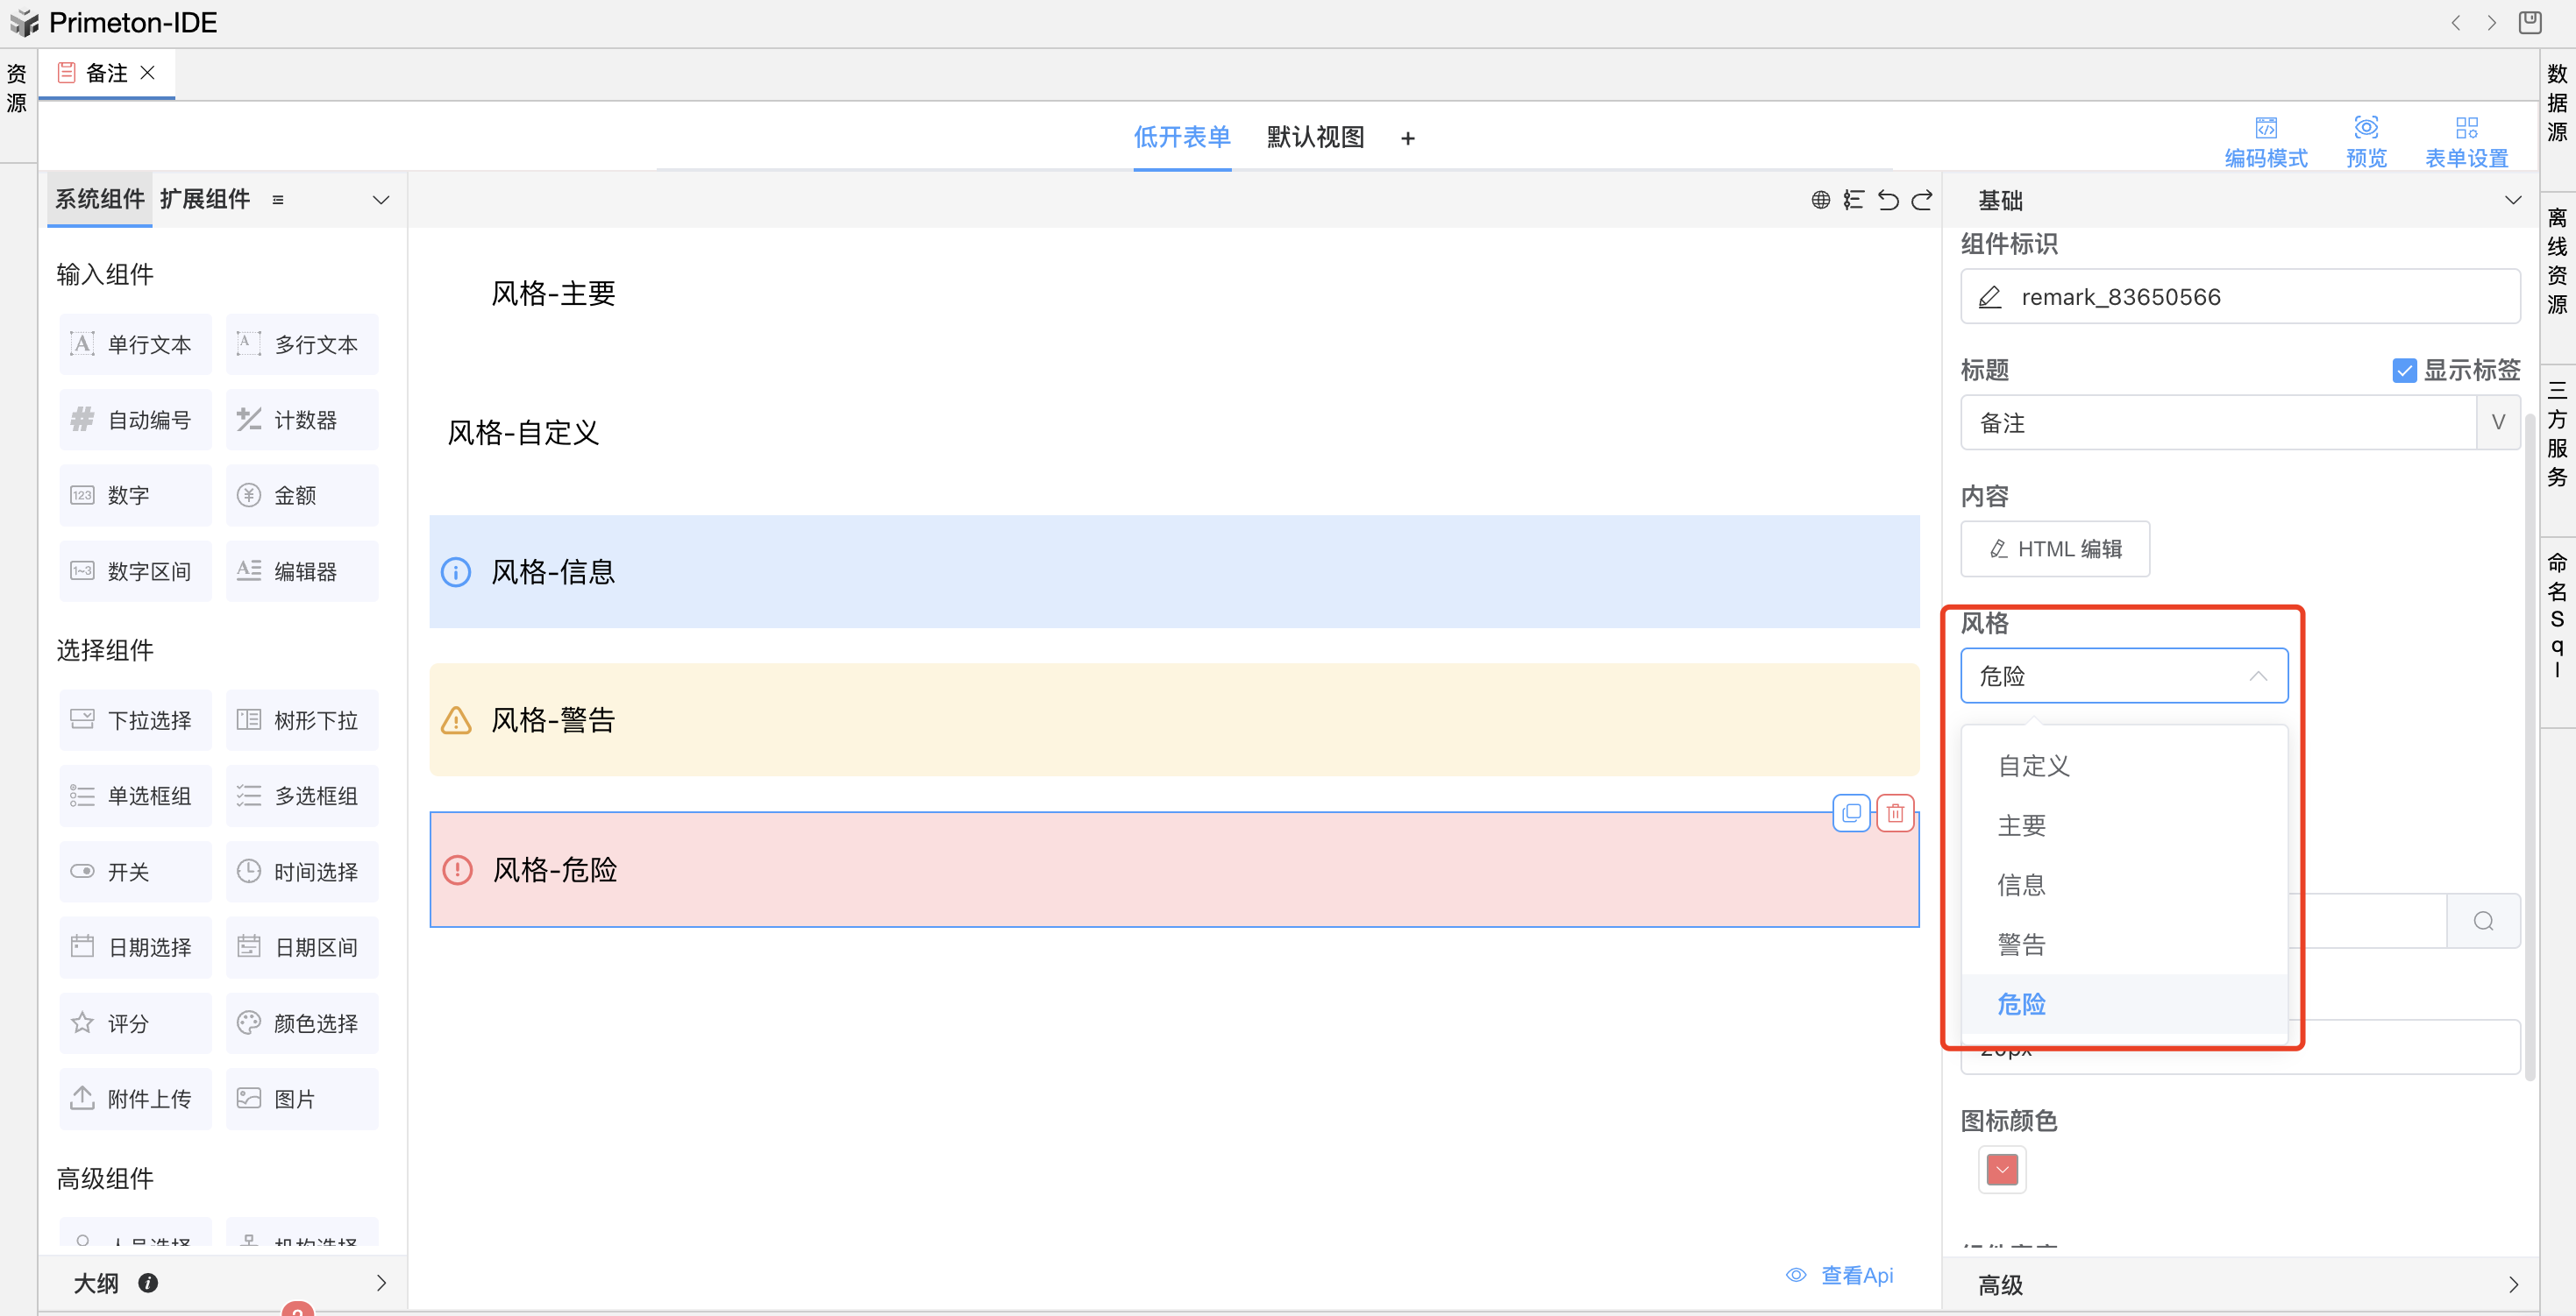Select 自定义 style option
This screenshot has height=1316, width=2576.
(x=2033, y=766)
